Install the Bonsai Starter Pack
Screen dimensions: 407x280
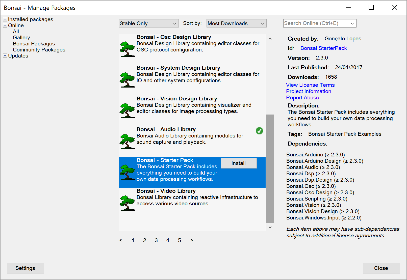tap(238, 163)
